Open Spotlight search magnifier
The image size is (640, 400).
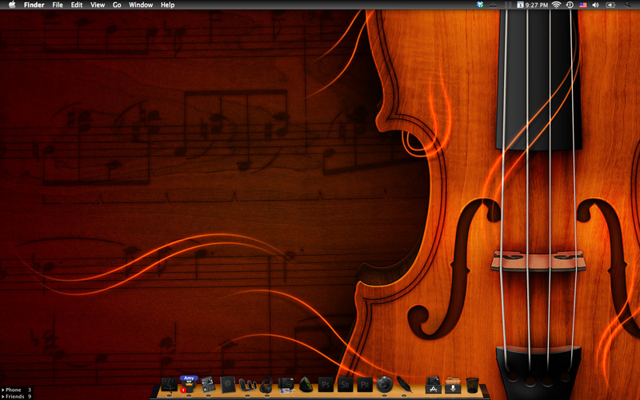click(x=628, y=5)
